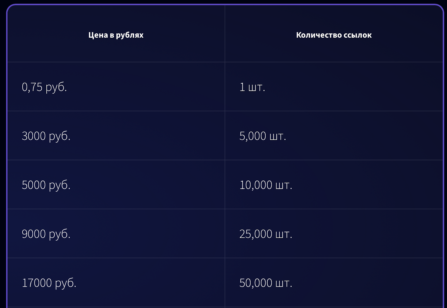Screen dimensions: 447x308
Task: Click the "5,000 шт." quantity cell
Action: (263, 136)
